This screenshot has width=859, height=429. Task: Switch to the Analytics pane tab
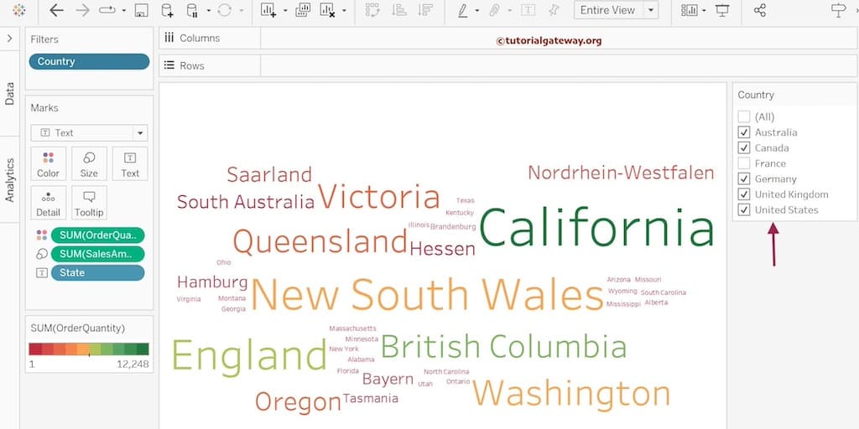pyautogui.click(x=9, y=179)
